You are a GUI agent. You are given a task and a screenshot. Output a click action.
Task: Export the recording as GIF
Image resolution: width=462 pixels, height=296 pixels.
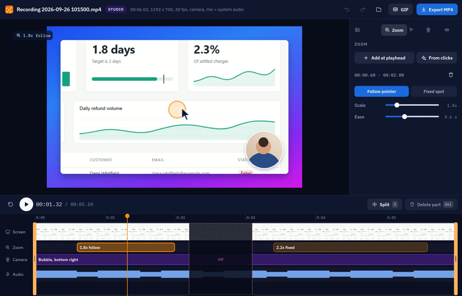(x=400, y=10)
